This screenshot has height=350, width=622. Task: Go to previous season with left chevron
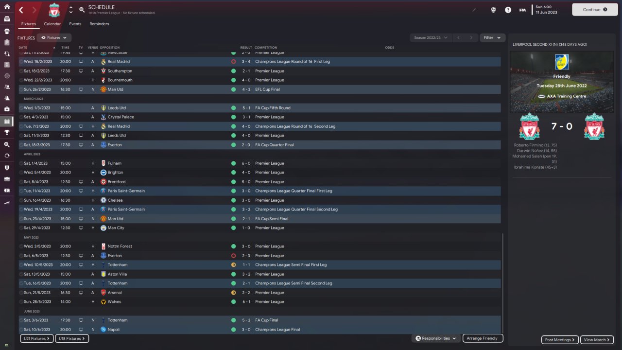(458, 37)
